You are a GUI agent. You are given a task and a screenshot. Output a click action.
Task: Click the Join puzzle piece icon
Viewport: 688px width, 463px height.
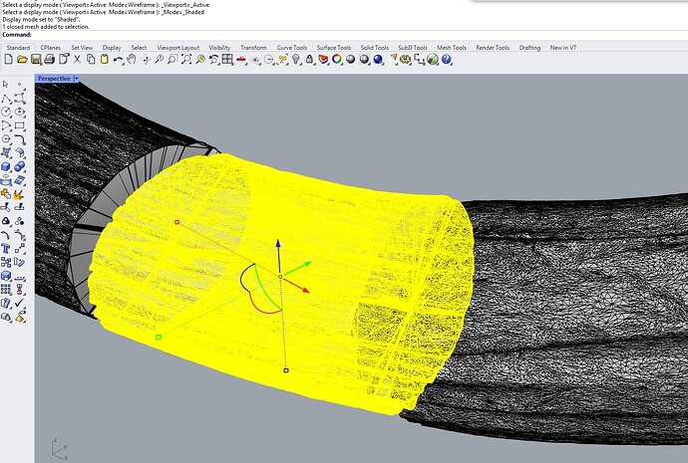click(6, 193)
